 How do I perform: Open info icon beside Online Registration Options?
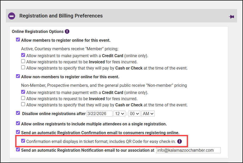click(x=67, y=31)
